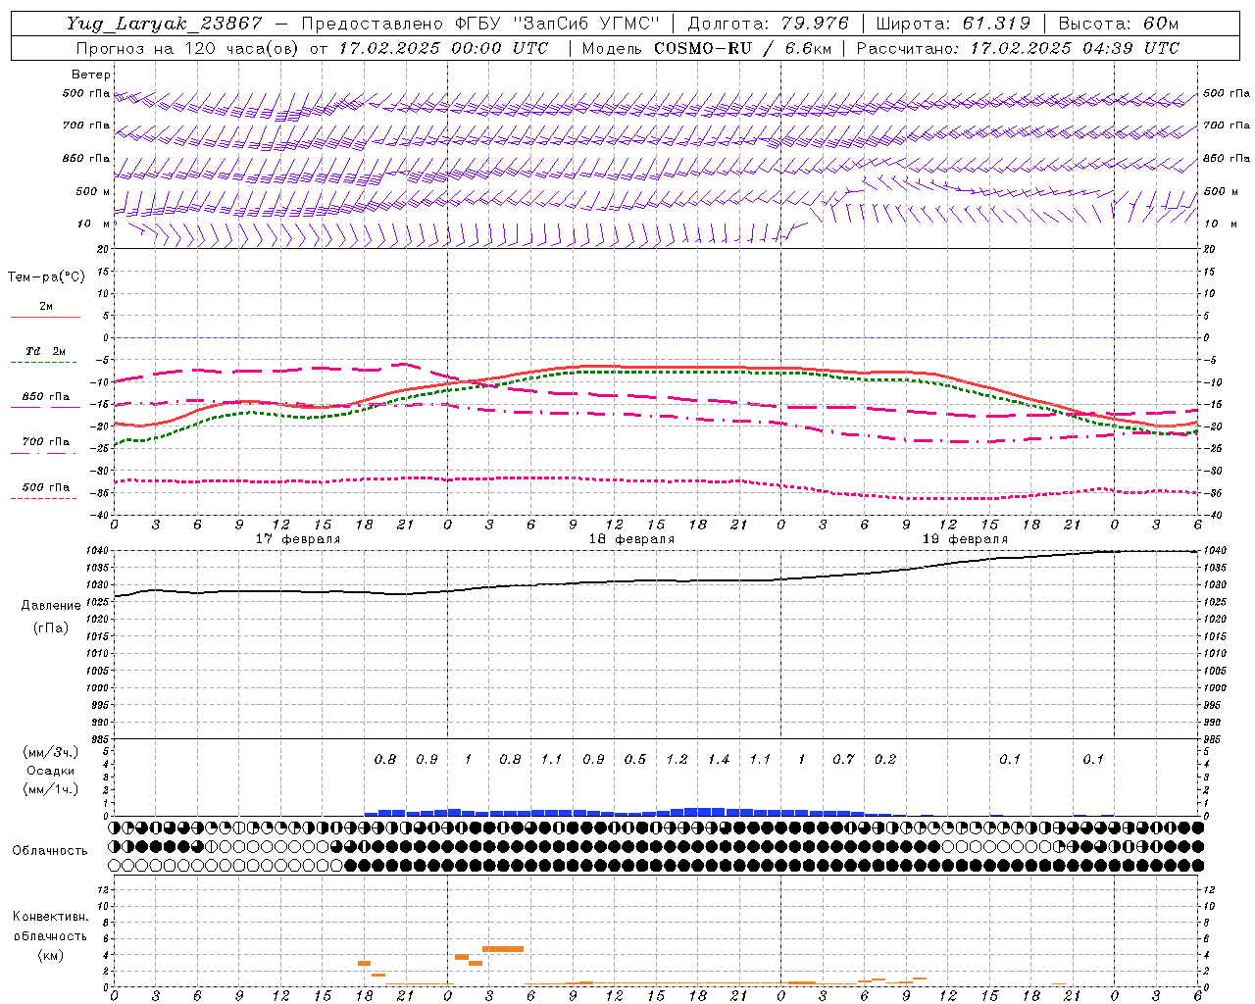Click the Конвективн. облачность label
The width and height of the screenshot is (1255, 1004).
(x=50, y=927)
